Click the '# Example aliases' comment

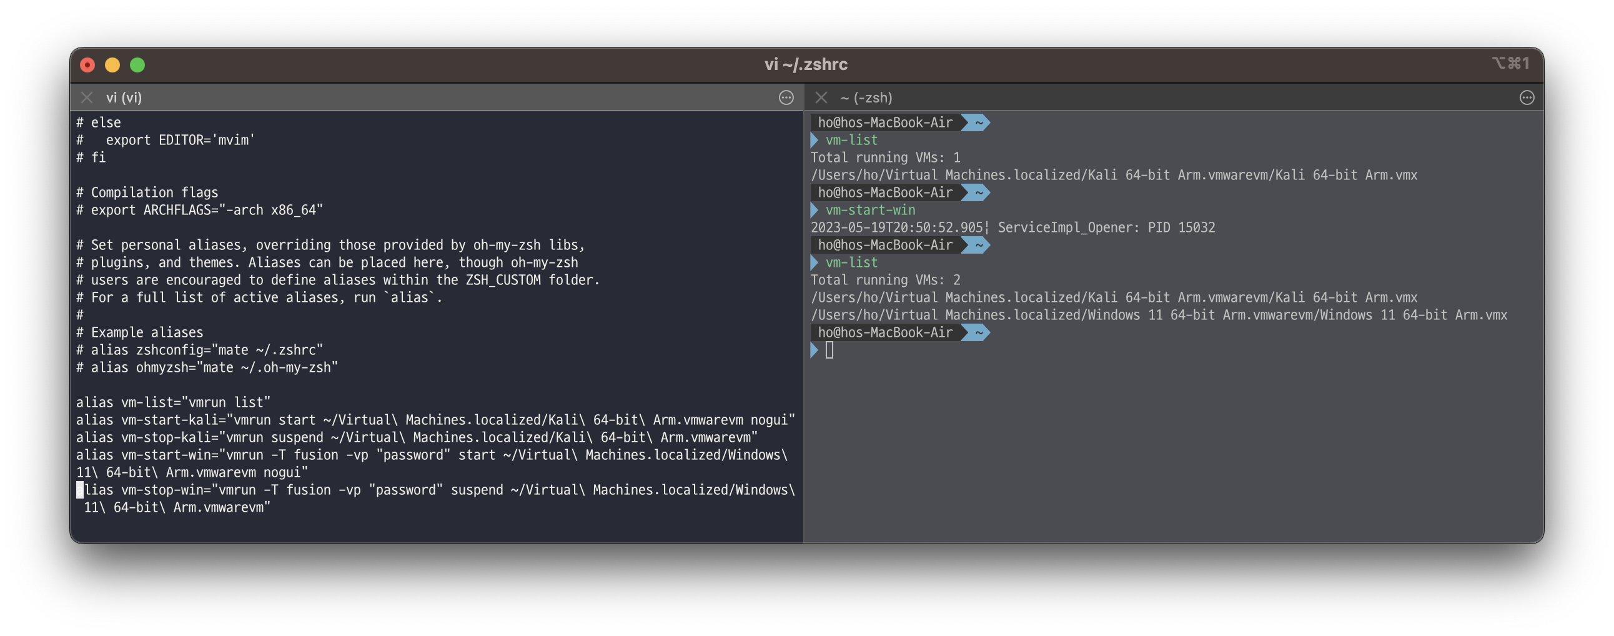click(140, 332)
